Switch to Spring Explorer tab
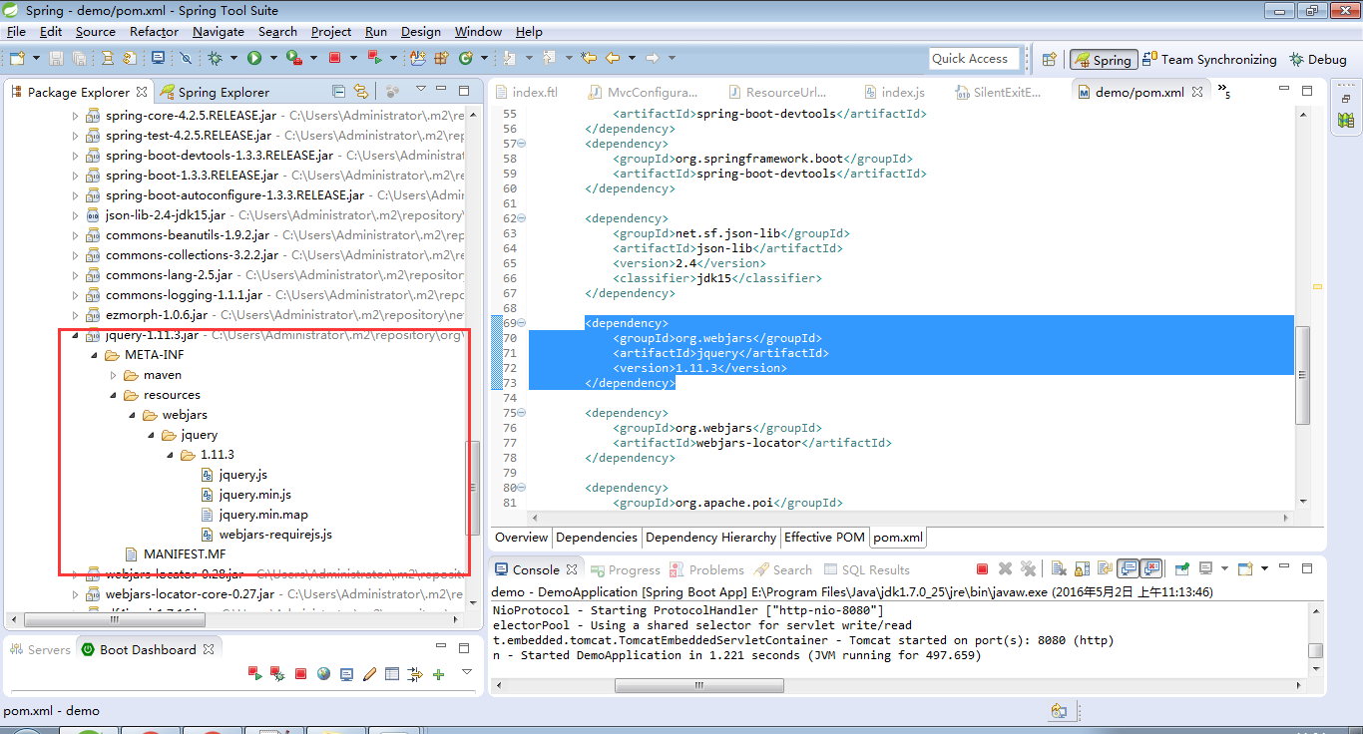Screen dimensions: 1363x734 (215, 92)
